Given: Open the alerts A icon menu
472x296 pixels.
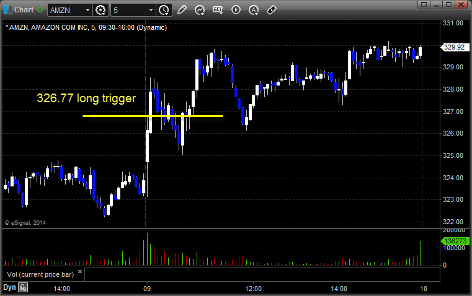Looking at the screenshot, I should (254, 10).
